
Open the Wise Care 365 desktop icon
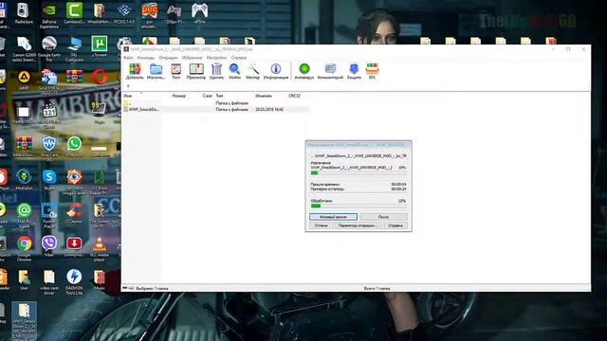49,149
